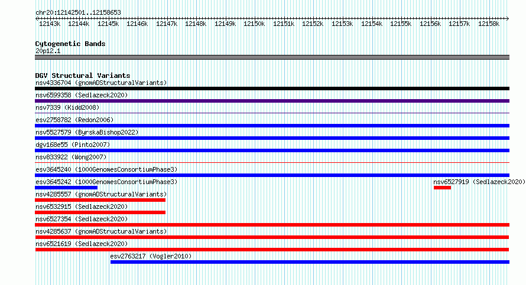Click the 12155k ruler tick label
The image size is (526, 285).
[x=401, y=24]
